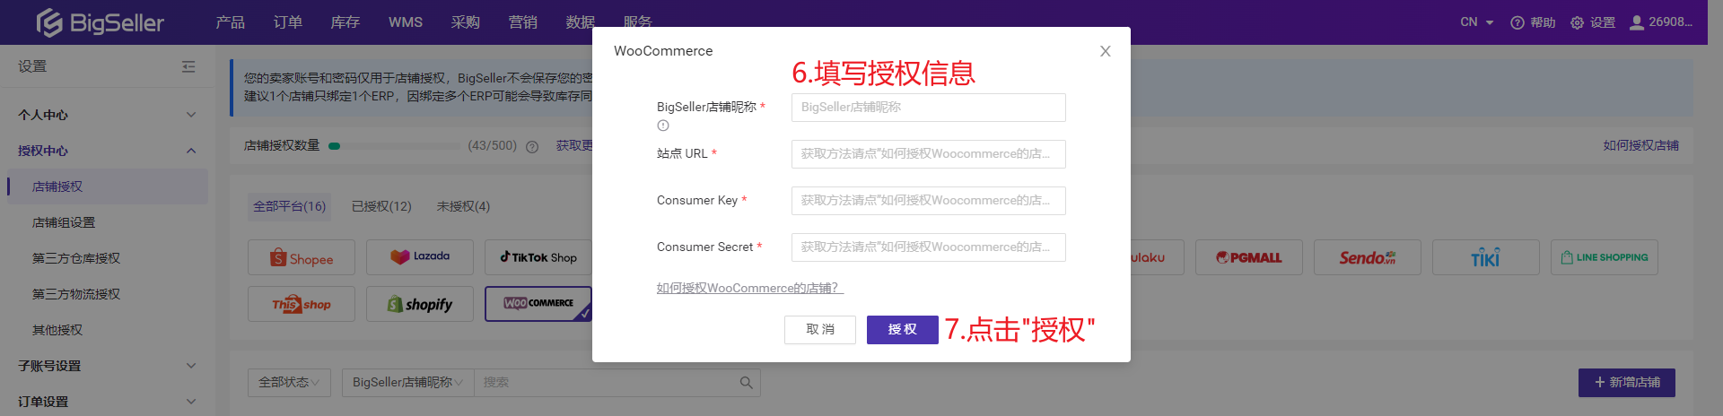The image size is (1723, 416).
Task: Open the 库存 top menu
Action: (345, 22)
